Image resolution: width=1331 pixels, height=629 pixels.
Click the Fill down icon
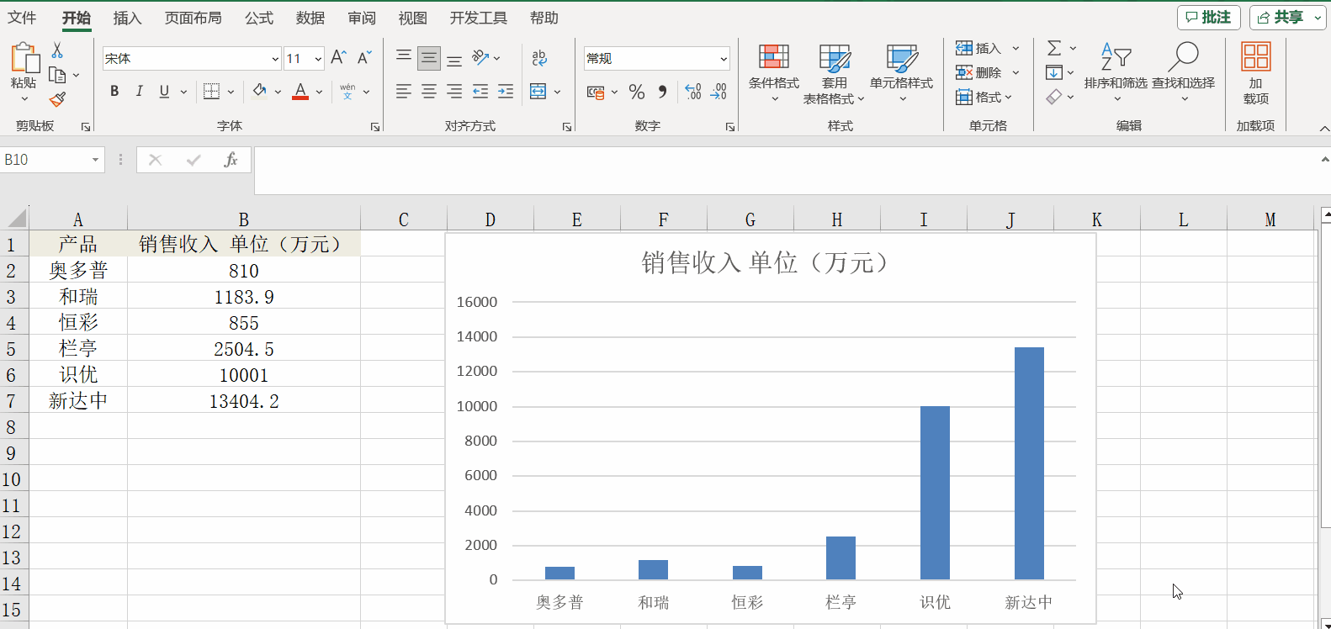(1054, 72)
